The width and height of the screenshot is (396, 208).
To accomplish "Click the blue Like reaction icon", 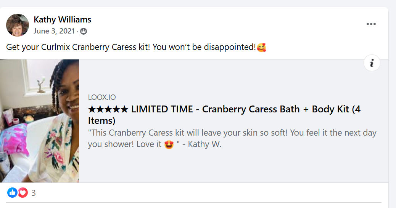I will pos(12,193).
